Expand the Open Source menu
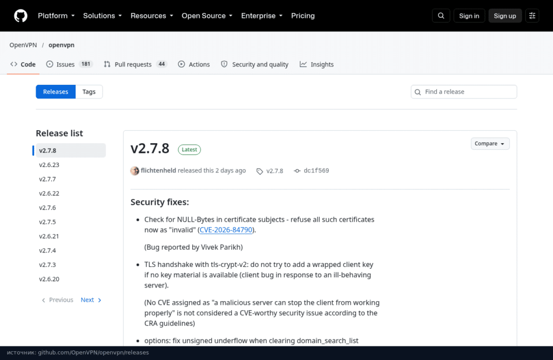This screenshot has width=553, height=360. (207, 16)
